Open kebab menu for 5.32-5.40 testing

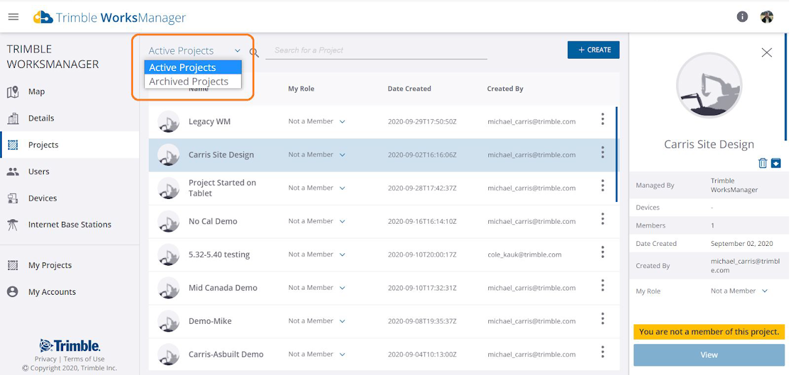point(603,252)
